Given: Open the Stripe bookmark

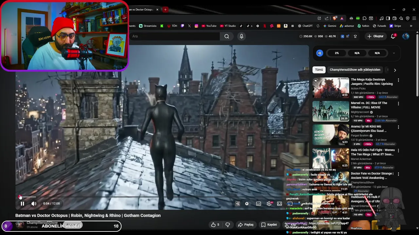Looking at the screenshot, I should [x=395, y=26].
